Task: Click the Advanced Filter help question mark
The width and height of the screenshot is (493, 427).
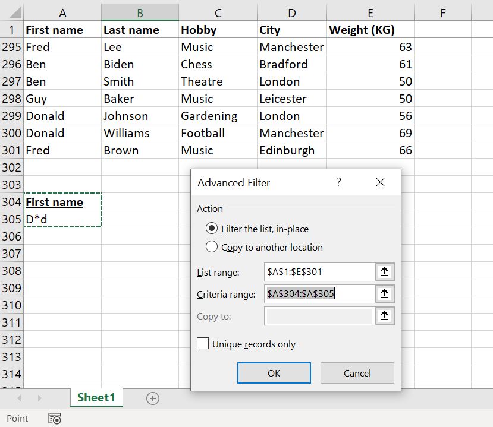Action: click(338, 182)
